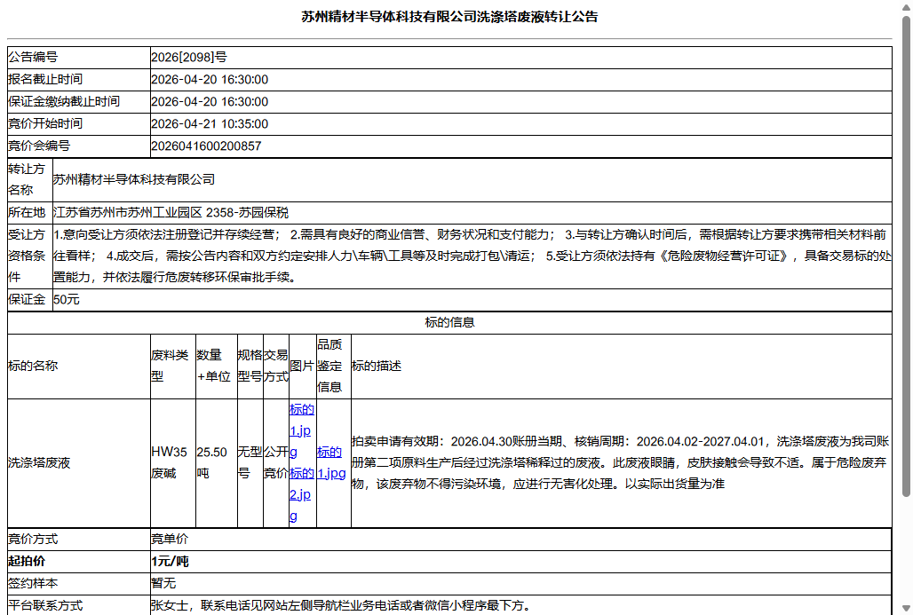The height and width of the screenshot is (615, 913).
Task: Click the 标的信息 section header
Action: [x=449, y=322]
